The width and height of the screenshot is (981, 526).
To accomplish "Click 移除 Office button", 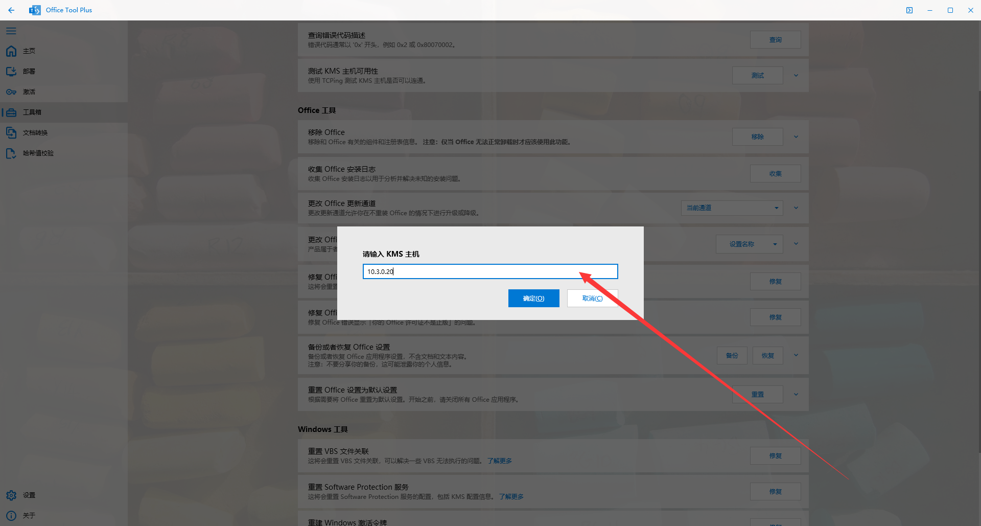I will tap(758, 137).
